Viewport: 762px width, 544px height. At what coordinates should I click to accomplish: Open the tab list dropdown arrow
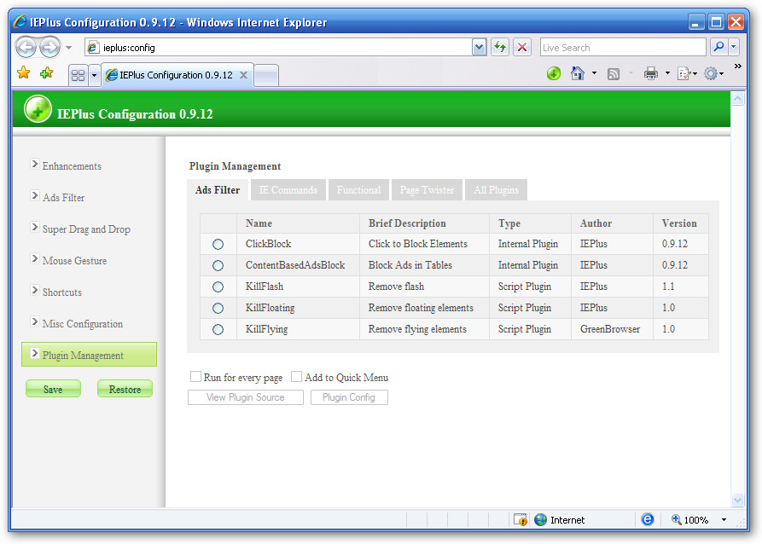[94, 75]
